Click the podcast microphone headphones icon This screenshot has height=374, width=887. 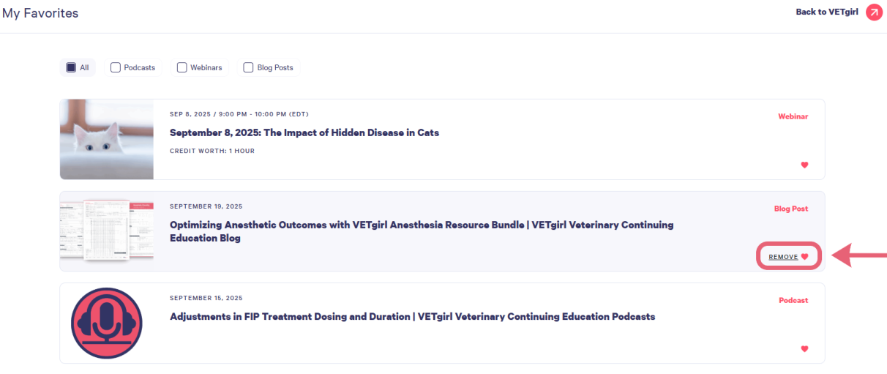point(107,323)
